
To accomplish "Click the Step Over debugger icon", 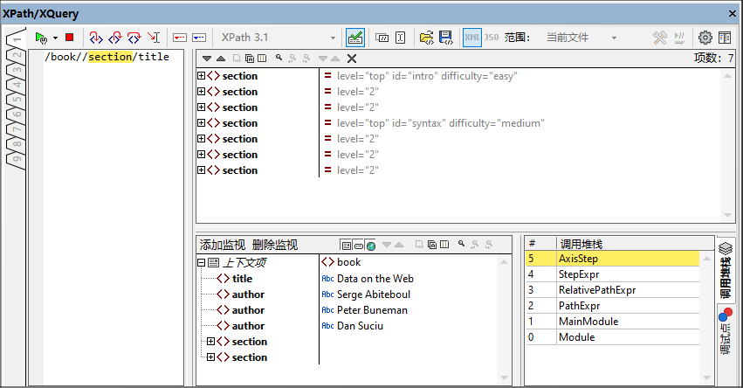I will point(134,38).
